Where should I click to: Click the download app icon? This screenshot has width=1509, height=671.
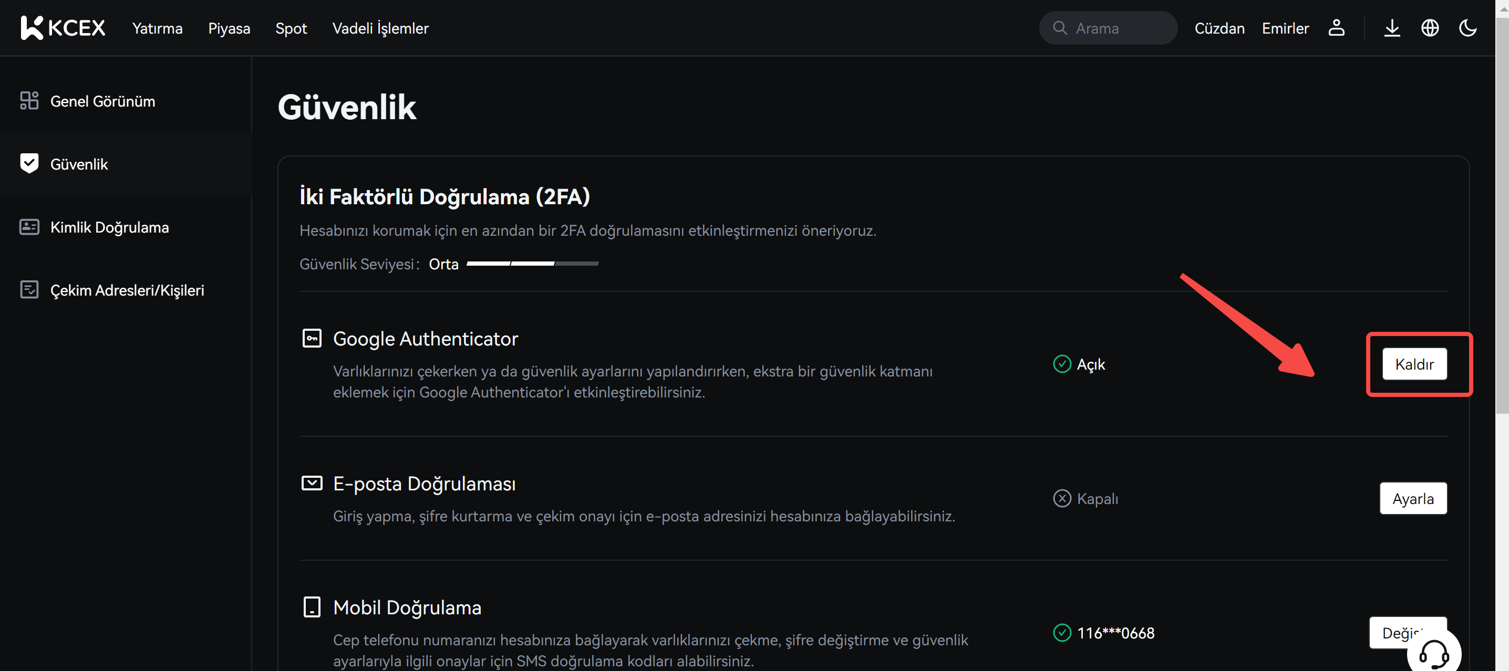[1392, 27]
